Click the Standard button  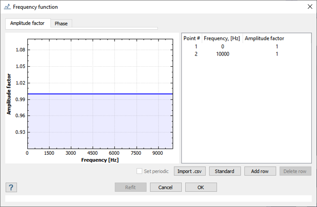click(225, 171)
